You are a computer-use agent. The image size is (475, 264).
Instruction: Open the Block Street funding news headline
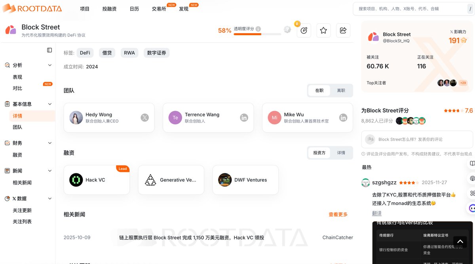pyautogui.click(x=192, y=238)
